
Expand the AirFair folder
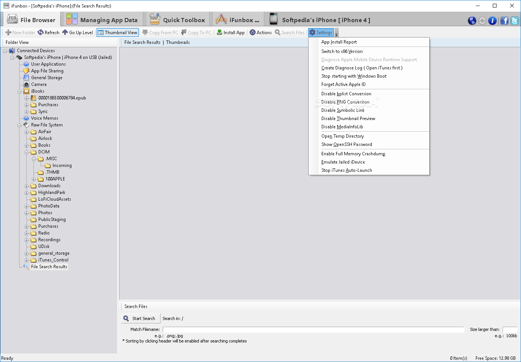click(27, 132)
